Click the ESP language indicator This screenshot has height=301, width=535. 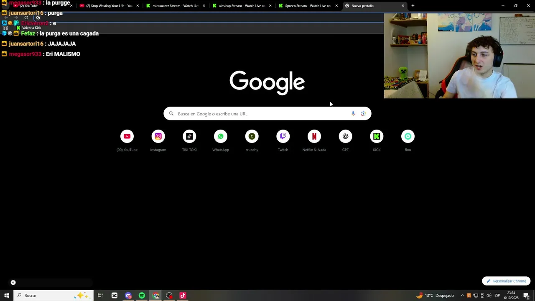pos(497,296)
